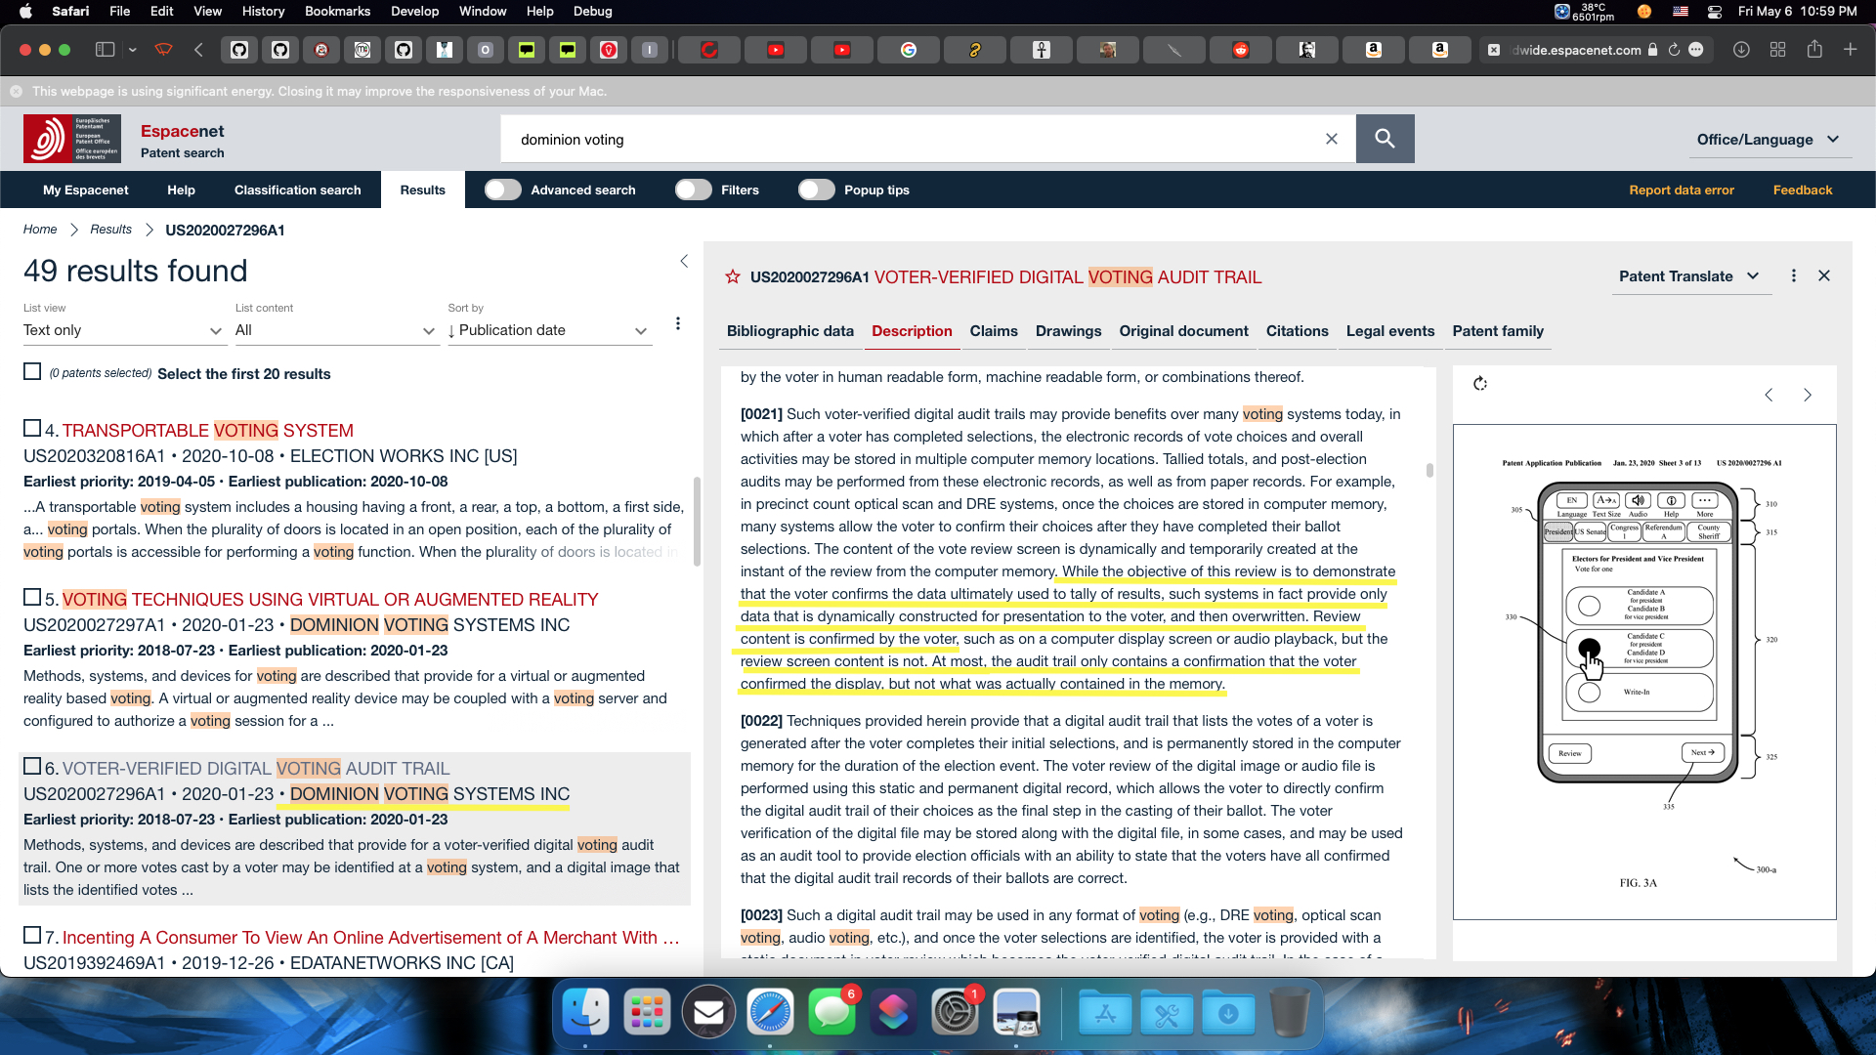Open Trash in the Dock
The width and height of the screenshot is (1876, 1055).
tap(1290, 1012)
